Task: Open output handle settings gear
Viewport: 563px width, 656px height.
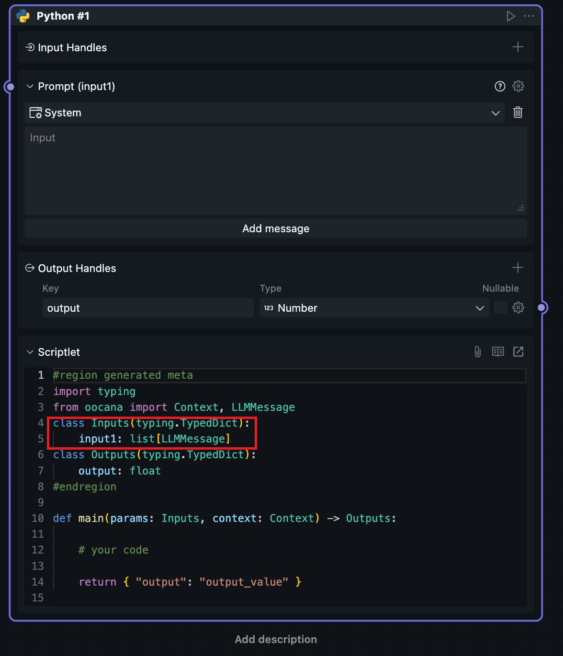Action: pos(518,308)
